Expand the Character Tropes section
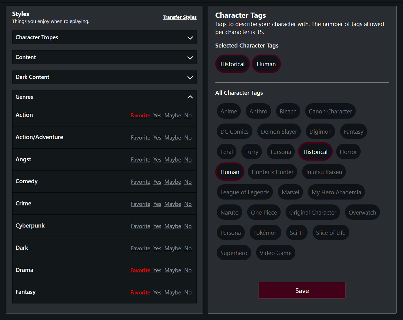This screenshot has height=320, width=403. pos(104,37)
